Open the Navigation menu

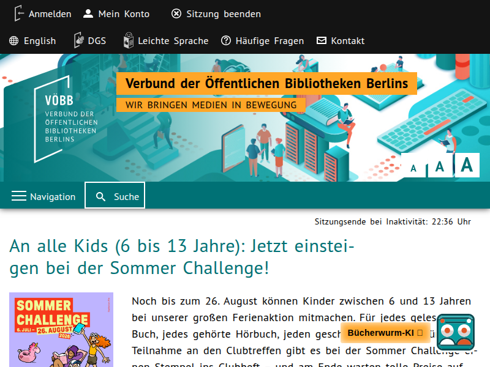43,196
